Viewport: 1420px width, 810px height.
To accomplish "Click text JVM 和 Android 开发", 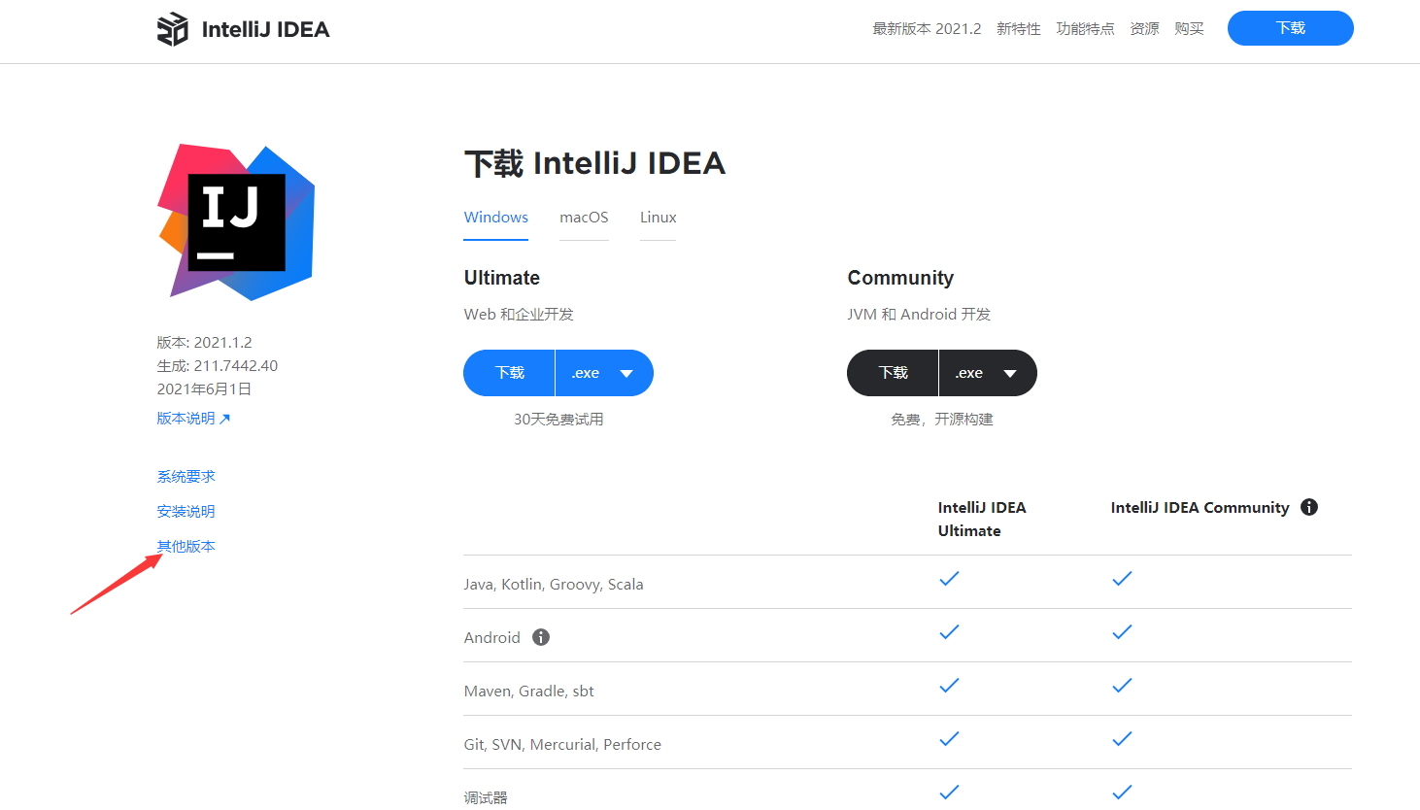I will point(919,315).
